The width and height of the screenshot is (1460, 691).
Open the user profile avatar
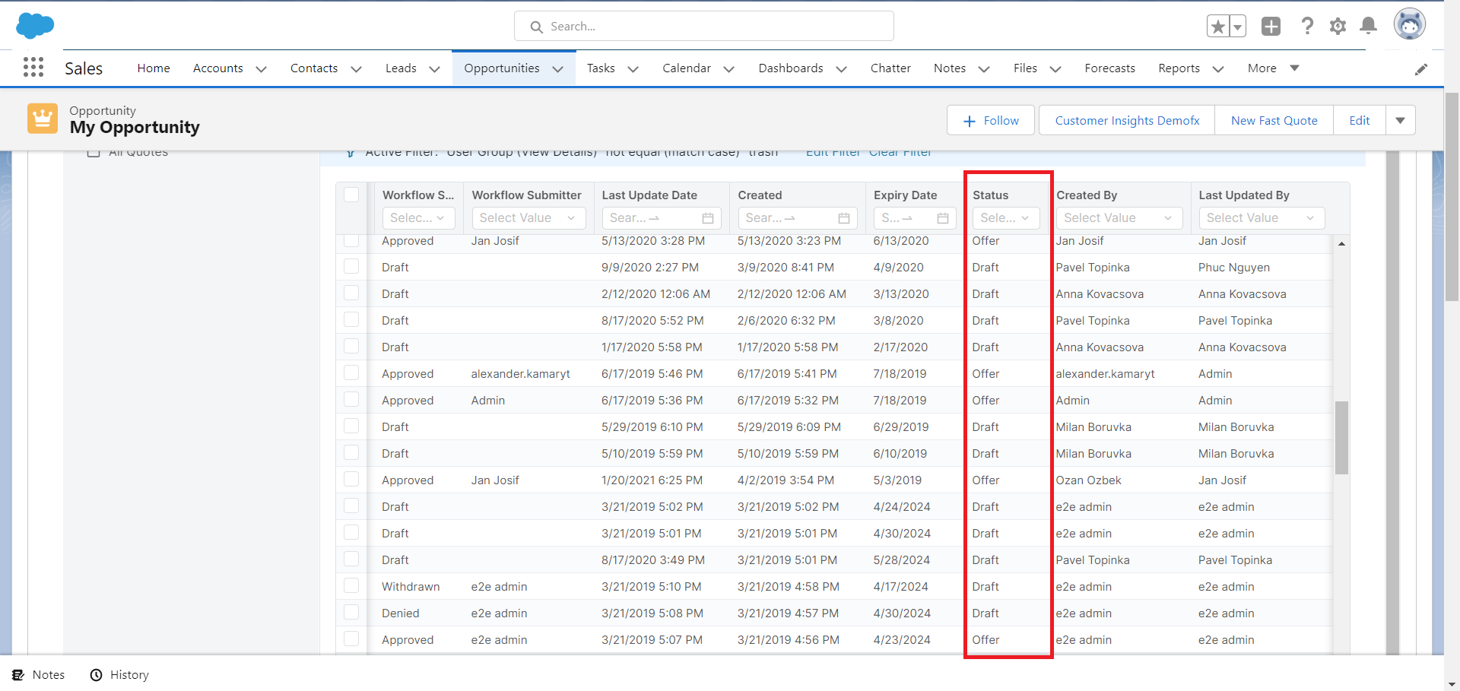point(1409,25)
